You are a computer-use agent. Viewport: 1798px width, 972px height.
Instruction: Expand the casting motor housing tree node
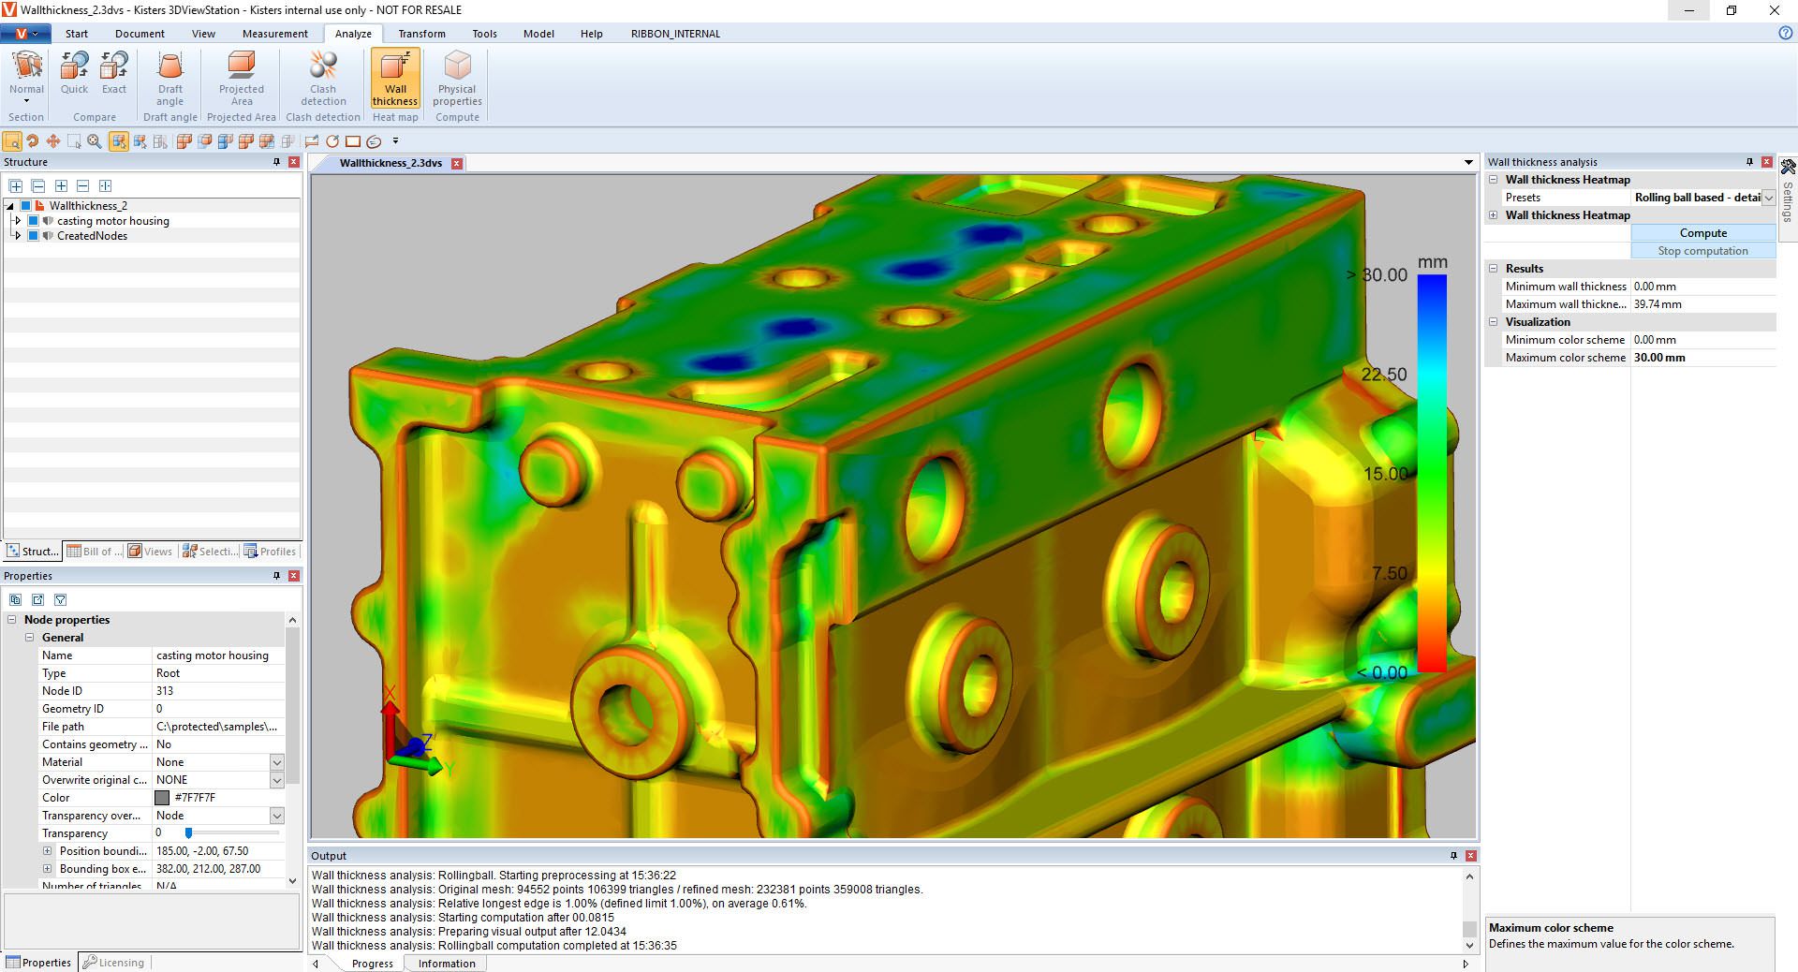tap(17, 221)
